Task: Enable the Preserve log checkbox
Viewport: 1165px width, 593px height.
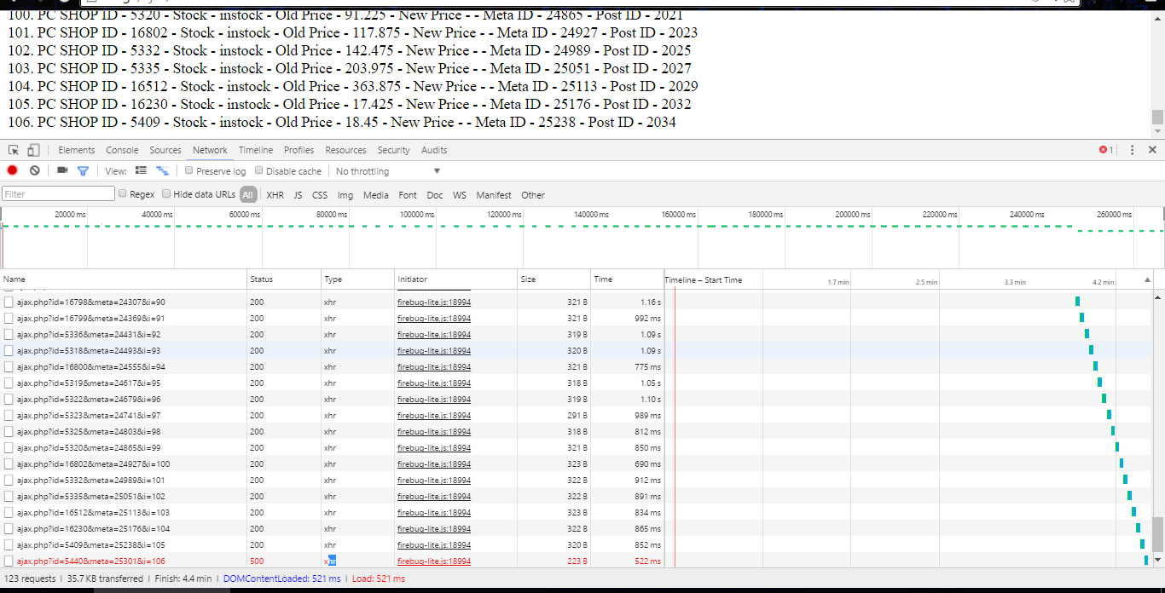Action: point(189,170)
